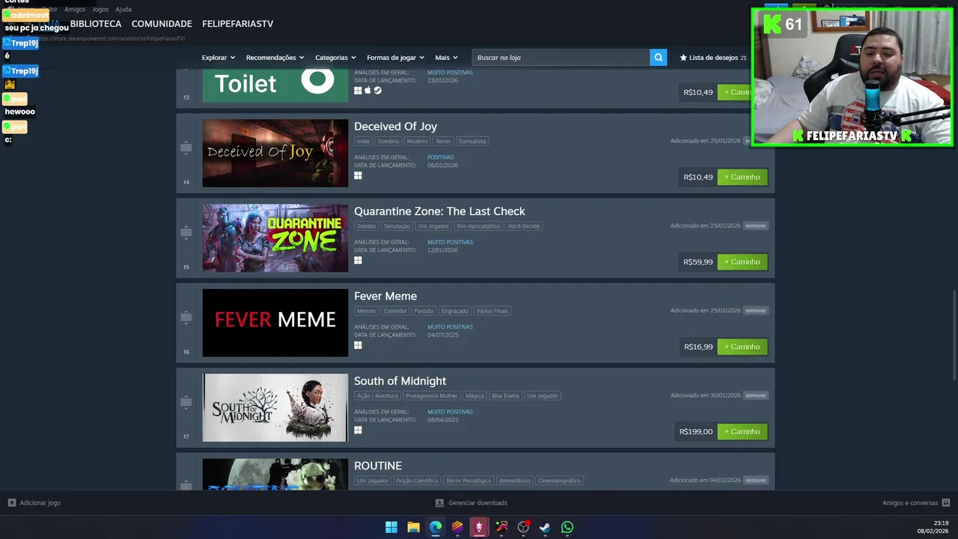Select the Pós-Apocalíptico tag
The width and height of the screenshot is (958, 539).
(478, 226)
